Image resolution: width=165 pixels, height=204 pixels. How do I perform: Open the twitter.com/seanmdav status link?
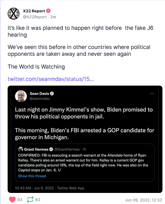(x=51, y=79)
